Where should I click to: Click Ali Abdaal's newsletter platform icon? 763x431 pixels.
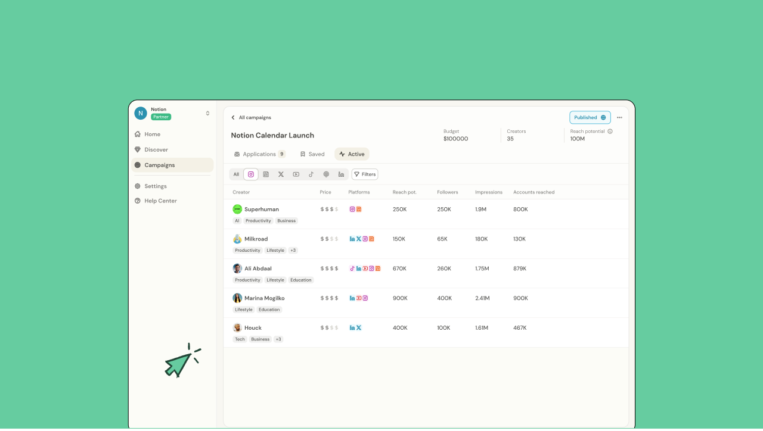point(378,268)
